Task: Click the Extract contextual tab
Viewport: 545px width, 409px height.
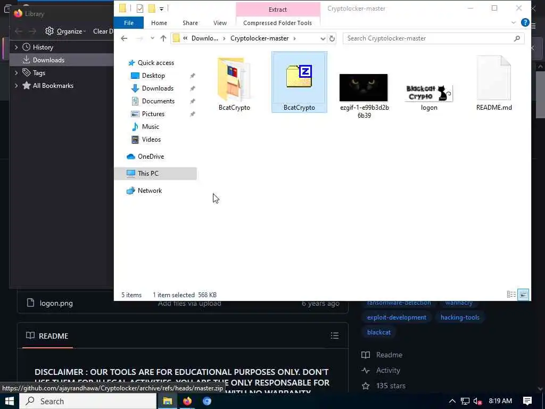Action: pos(277,10)
